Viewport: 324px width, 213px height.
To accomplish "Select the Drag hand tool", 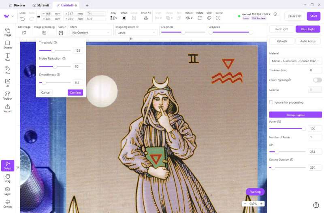I will pyautogui.click(x=7, y=178).
